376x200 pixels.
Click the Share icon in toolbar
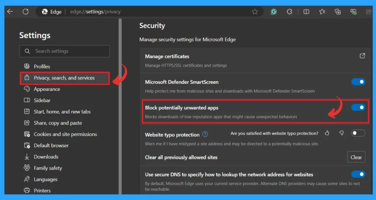click(369, 11)
